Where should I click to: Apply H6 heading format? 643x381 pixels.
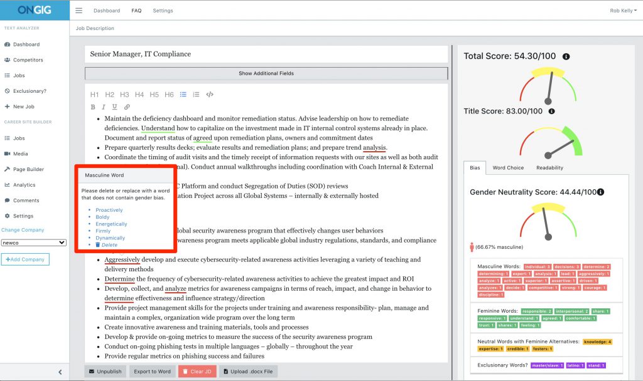(x=169, y=95)
